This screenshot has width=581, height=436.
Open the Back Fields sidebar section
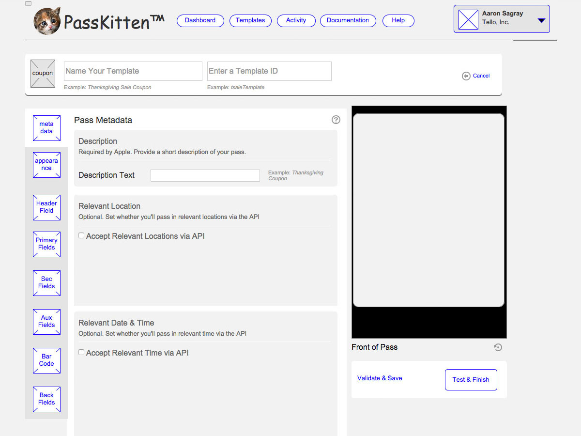point(46,399)
